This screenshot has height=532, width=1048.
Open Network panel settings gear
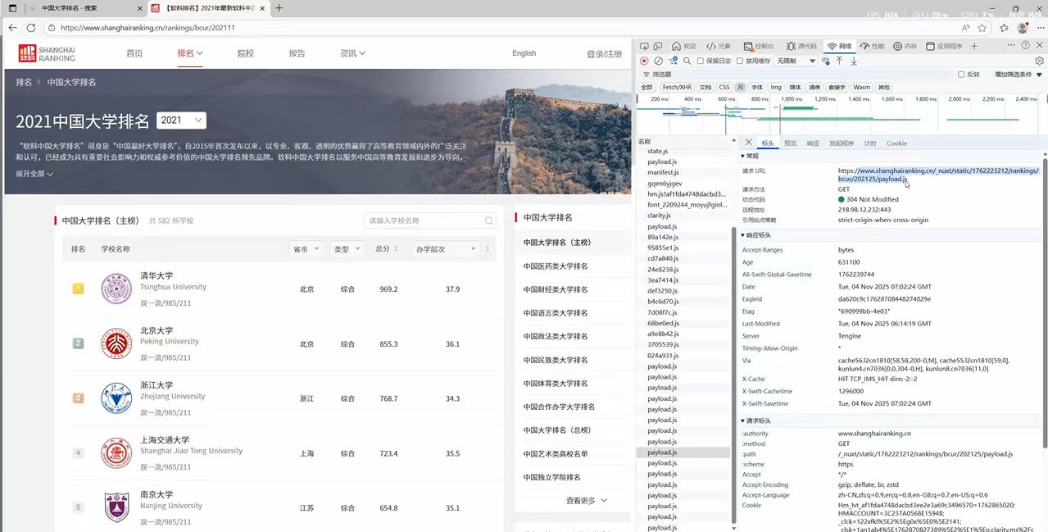pos(1040,61)
